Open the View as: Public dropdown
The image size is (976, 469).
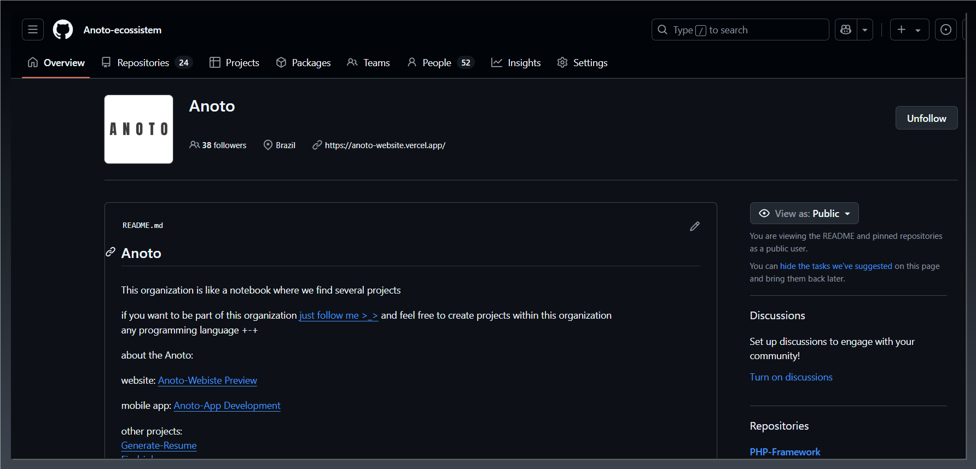(x=804, y=213)
